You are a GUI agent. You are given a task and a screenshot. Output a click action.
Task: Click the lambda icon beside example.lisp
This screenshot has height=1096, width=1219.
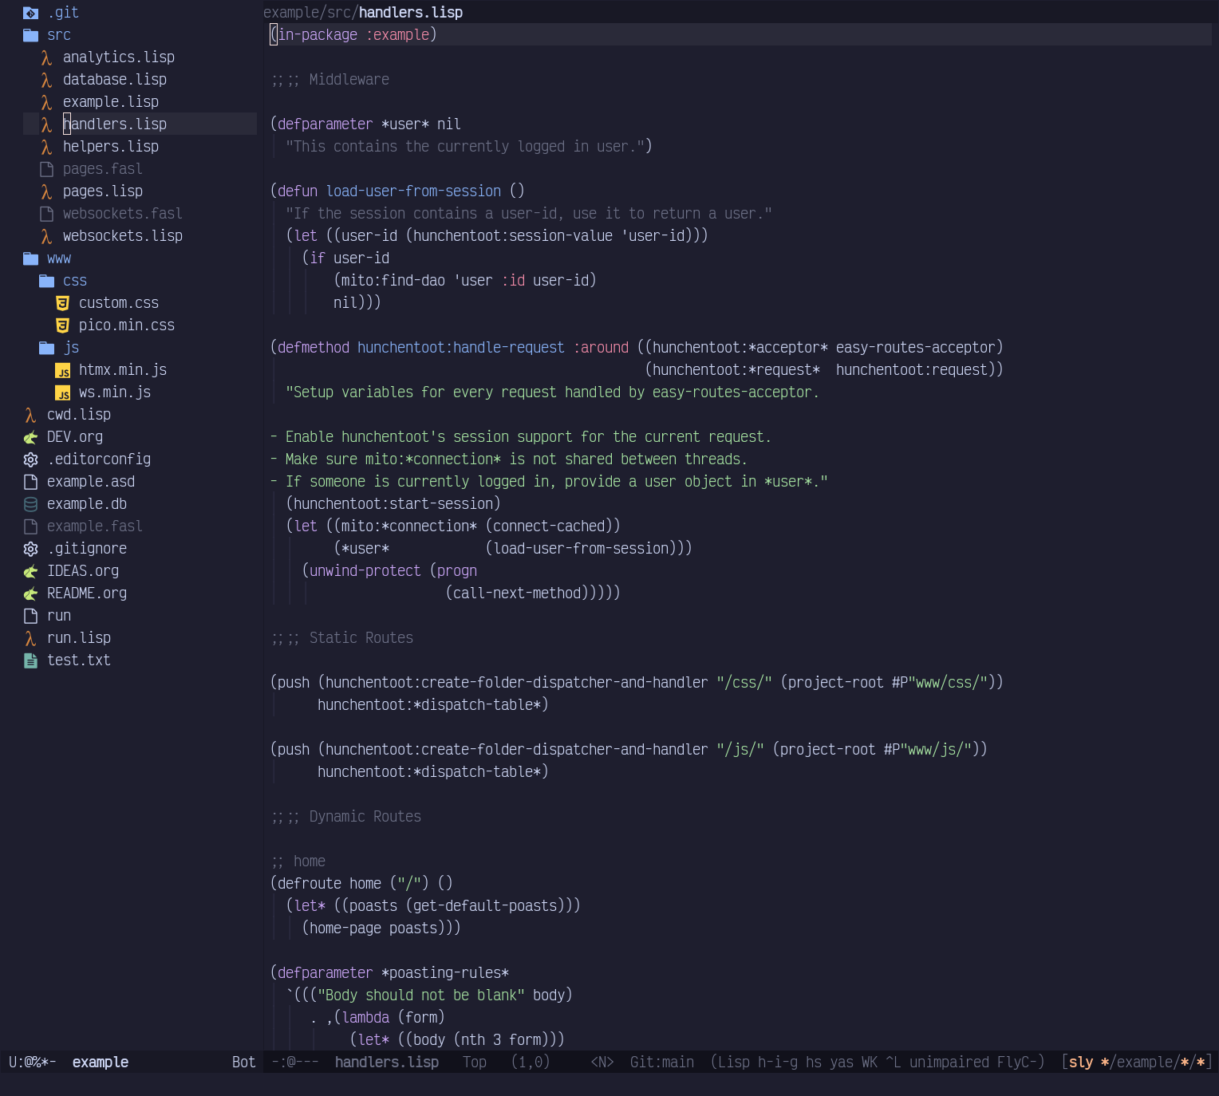46,102
